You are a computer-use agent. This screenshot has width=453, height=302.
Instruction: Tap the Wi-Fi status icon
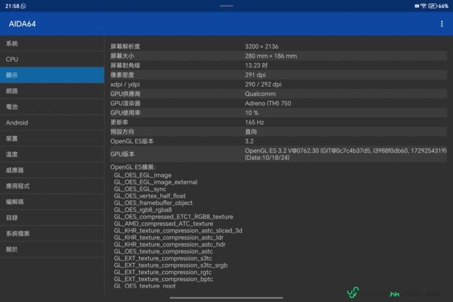[x=423, y=5]
